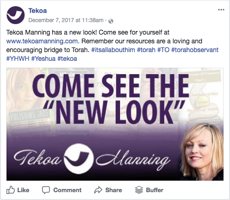The image size is (230, 200).
Task: Click the Share arrow icon
Action: [x=98, y=190]
